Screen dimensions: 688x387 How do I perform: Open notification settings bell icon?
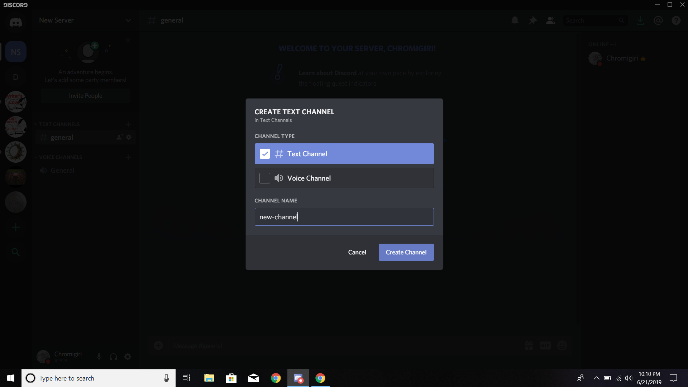[x=515, y=20]
